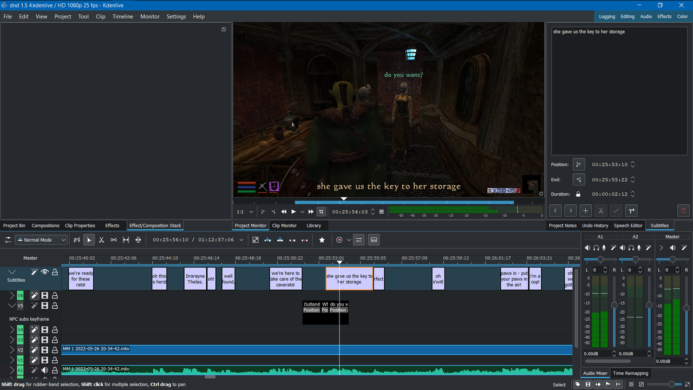This screenshot has width=693, height=390.
Task: Mute audio track A1 in the timeline
Action: coord(44,370)
